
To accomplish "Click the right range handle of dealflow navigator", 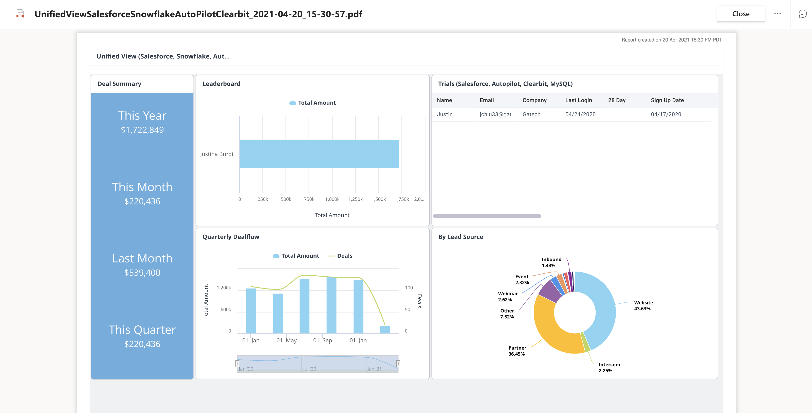I will coord(398,364).
